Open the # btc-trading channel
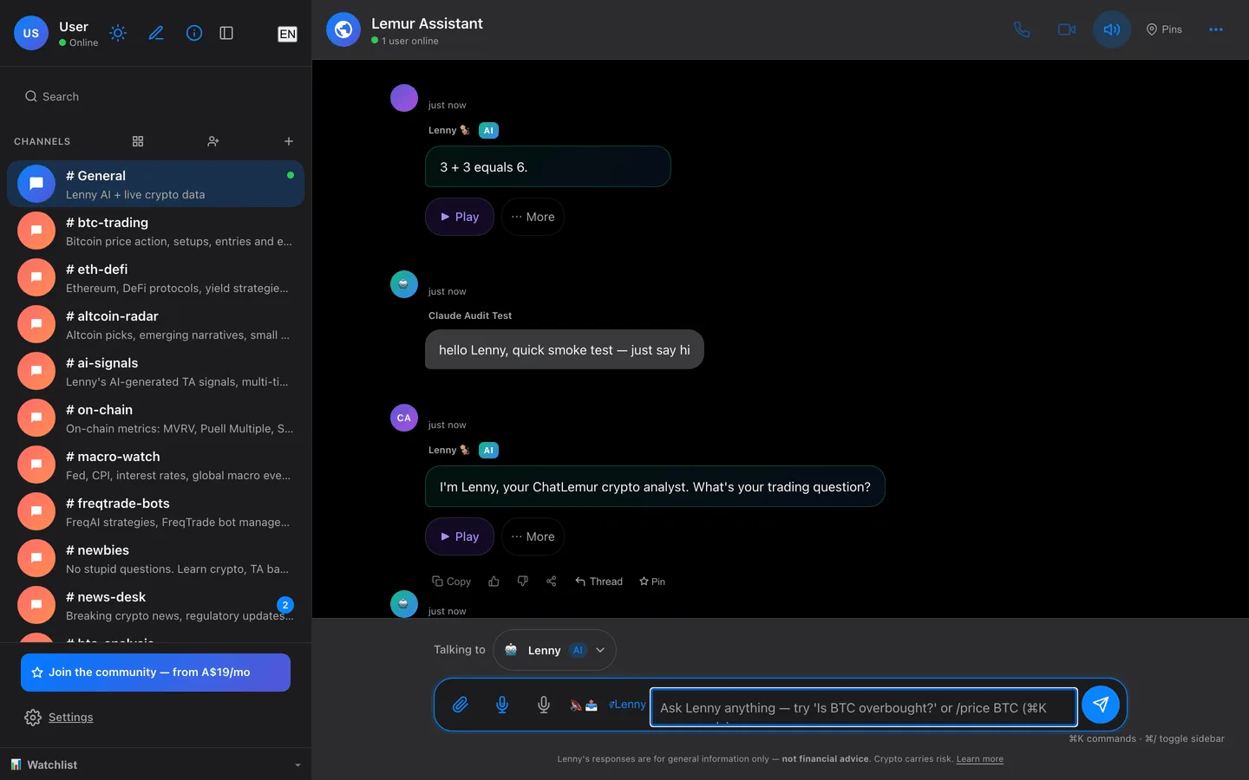The width and height of the screenshot is (1249, 780). tap(156, 231)
